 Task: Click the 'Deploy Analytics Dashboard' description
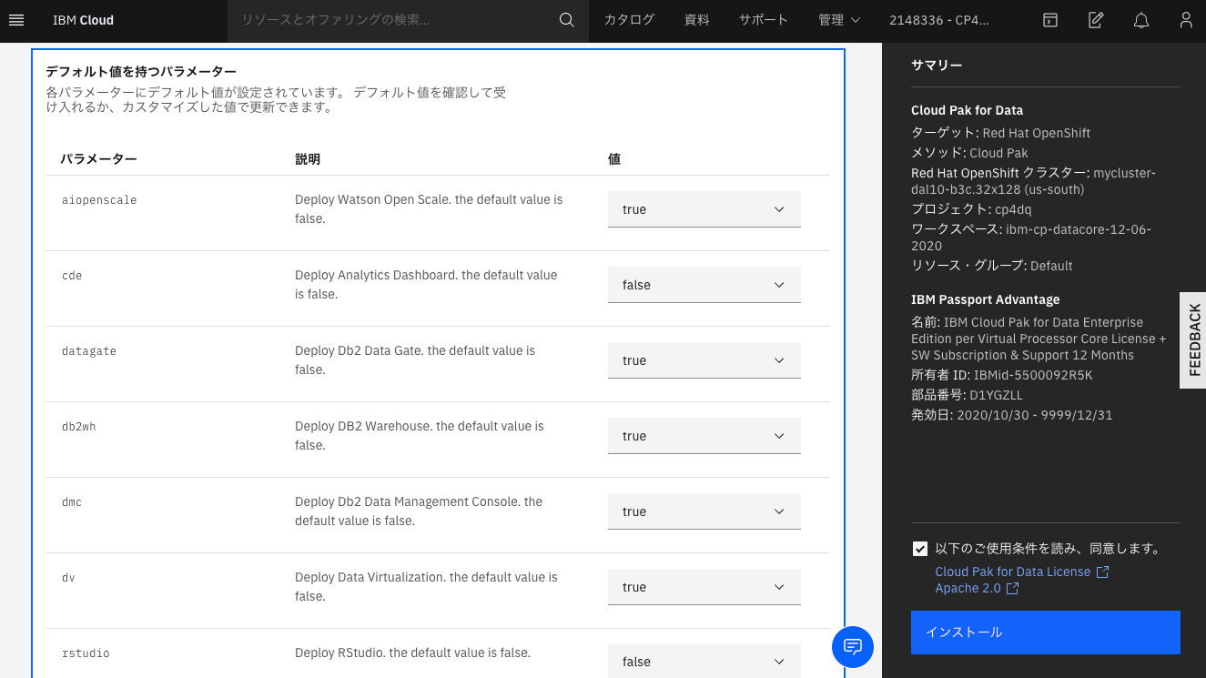click(426, 285)
